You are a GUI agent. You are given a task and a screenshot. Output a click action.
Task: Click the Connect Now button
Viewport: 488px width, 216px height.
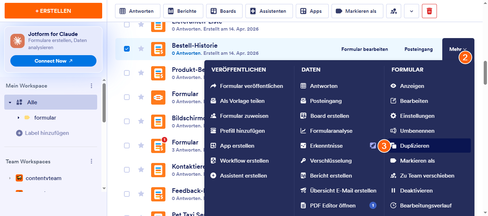pyautogui.click(x=53, y=61)
